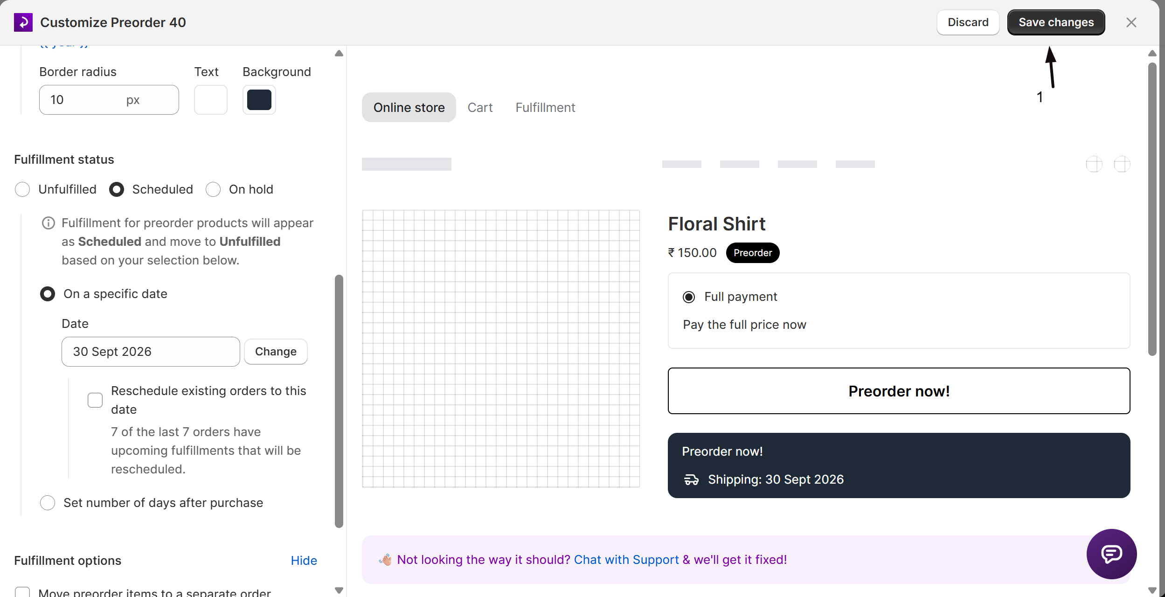Click the waving hand emoji icon
1165x597 pixels.
[386, 560]
